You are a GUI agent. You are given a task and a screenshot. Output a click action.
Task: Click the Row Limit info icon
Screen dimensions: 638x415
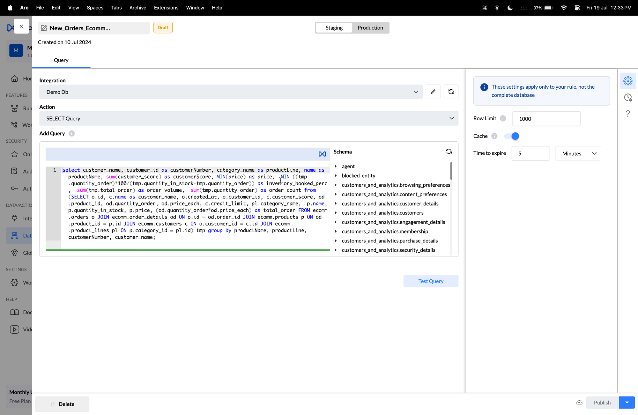[503, 118]
